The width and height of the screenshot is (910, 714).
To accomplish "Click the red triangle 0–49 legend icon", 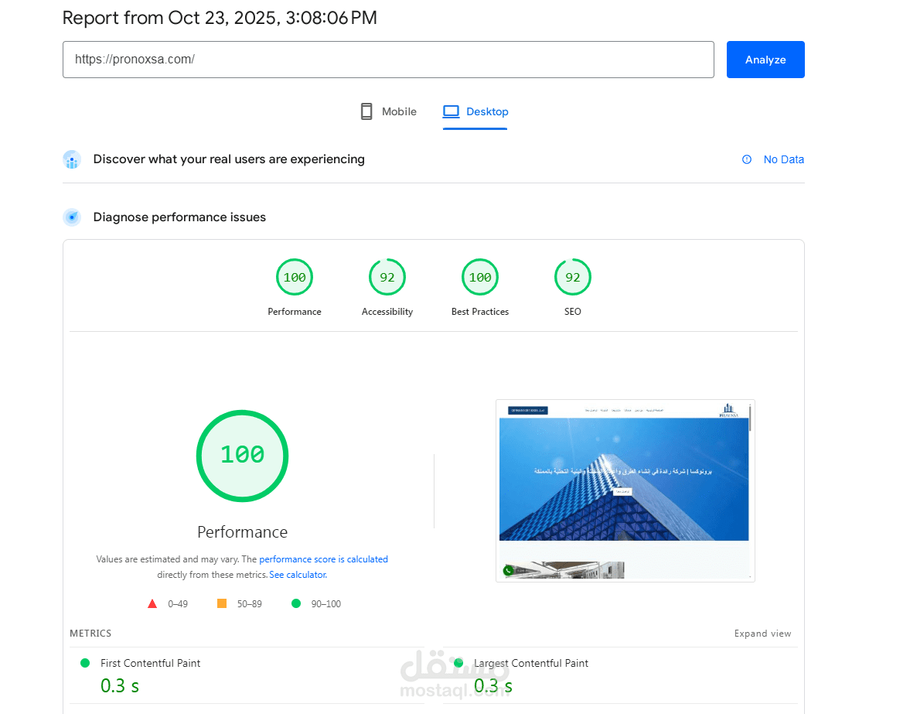I will 152,603.
